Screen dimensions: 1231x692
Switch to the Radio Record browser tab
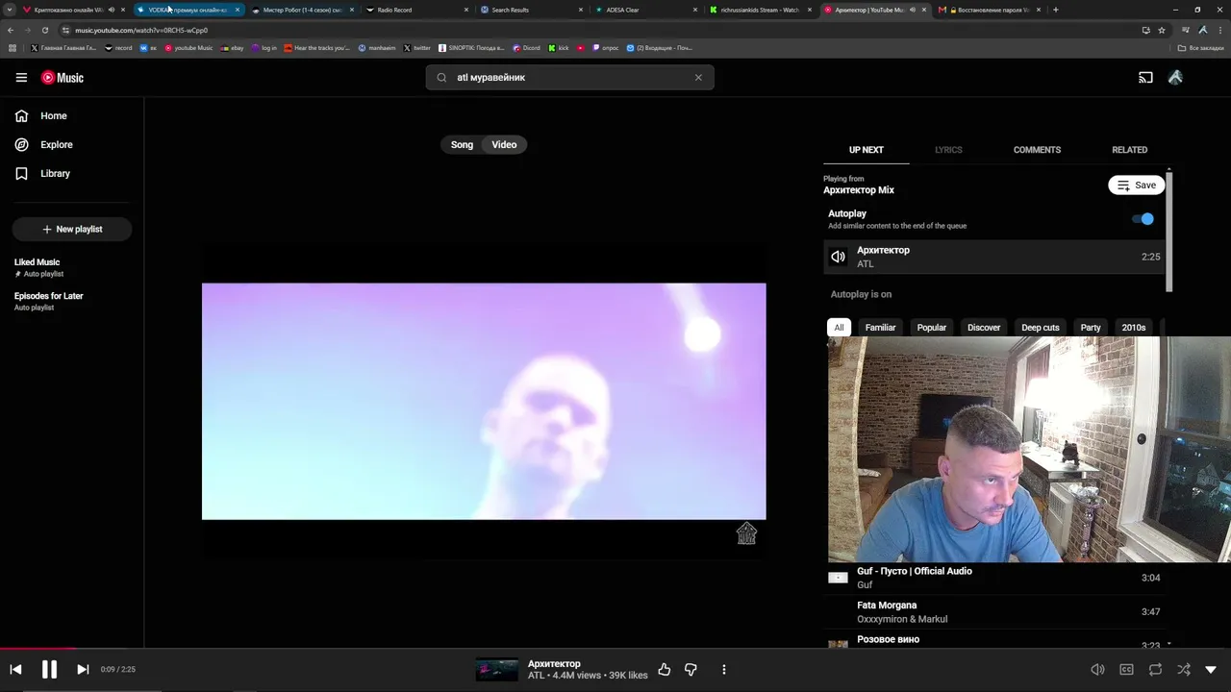[x=418, y=10]
